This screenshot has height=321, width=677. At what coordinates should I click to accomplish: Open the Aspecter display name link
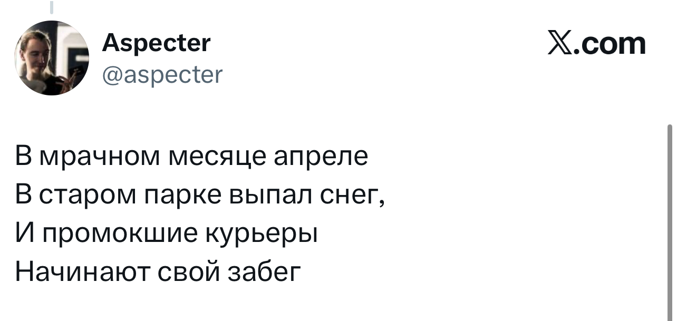coord(156,43)
